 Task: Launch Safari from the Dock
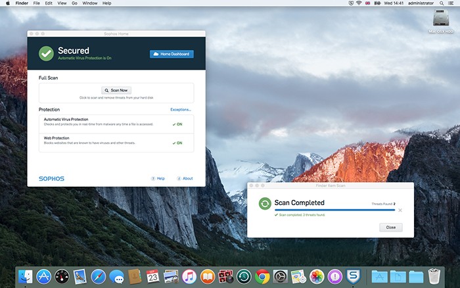99,277
